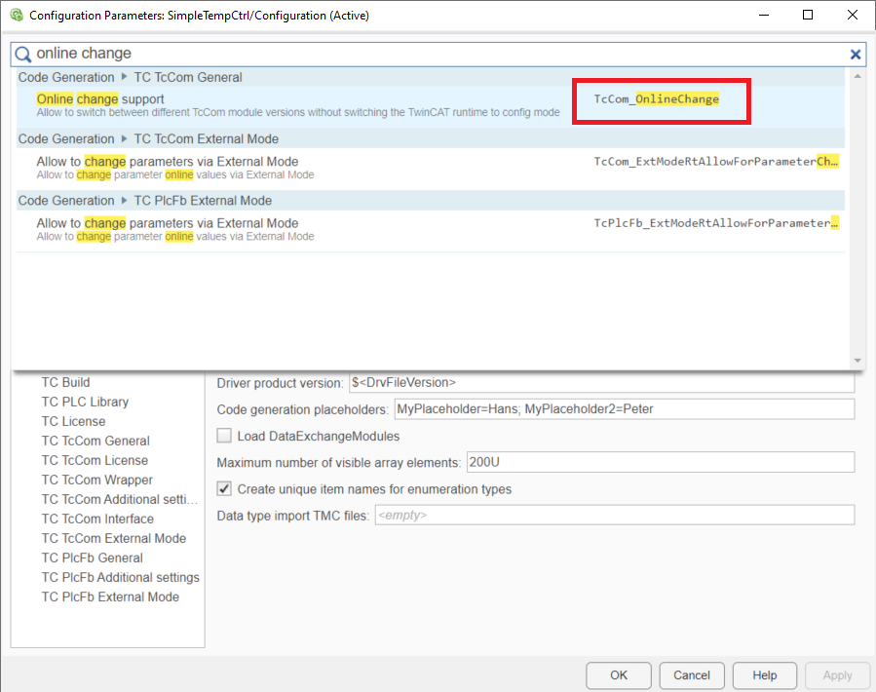Select the TC TcCom General result header
Viewport: 876px width, 692px height.
[188, 77]
